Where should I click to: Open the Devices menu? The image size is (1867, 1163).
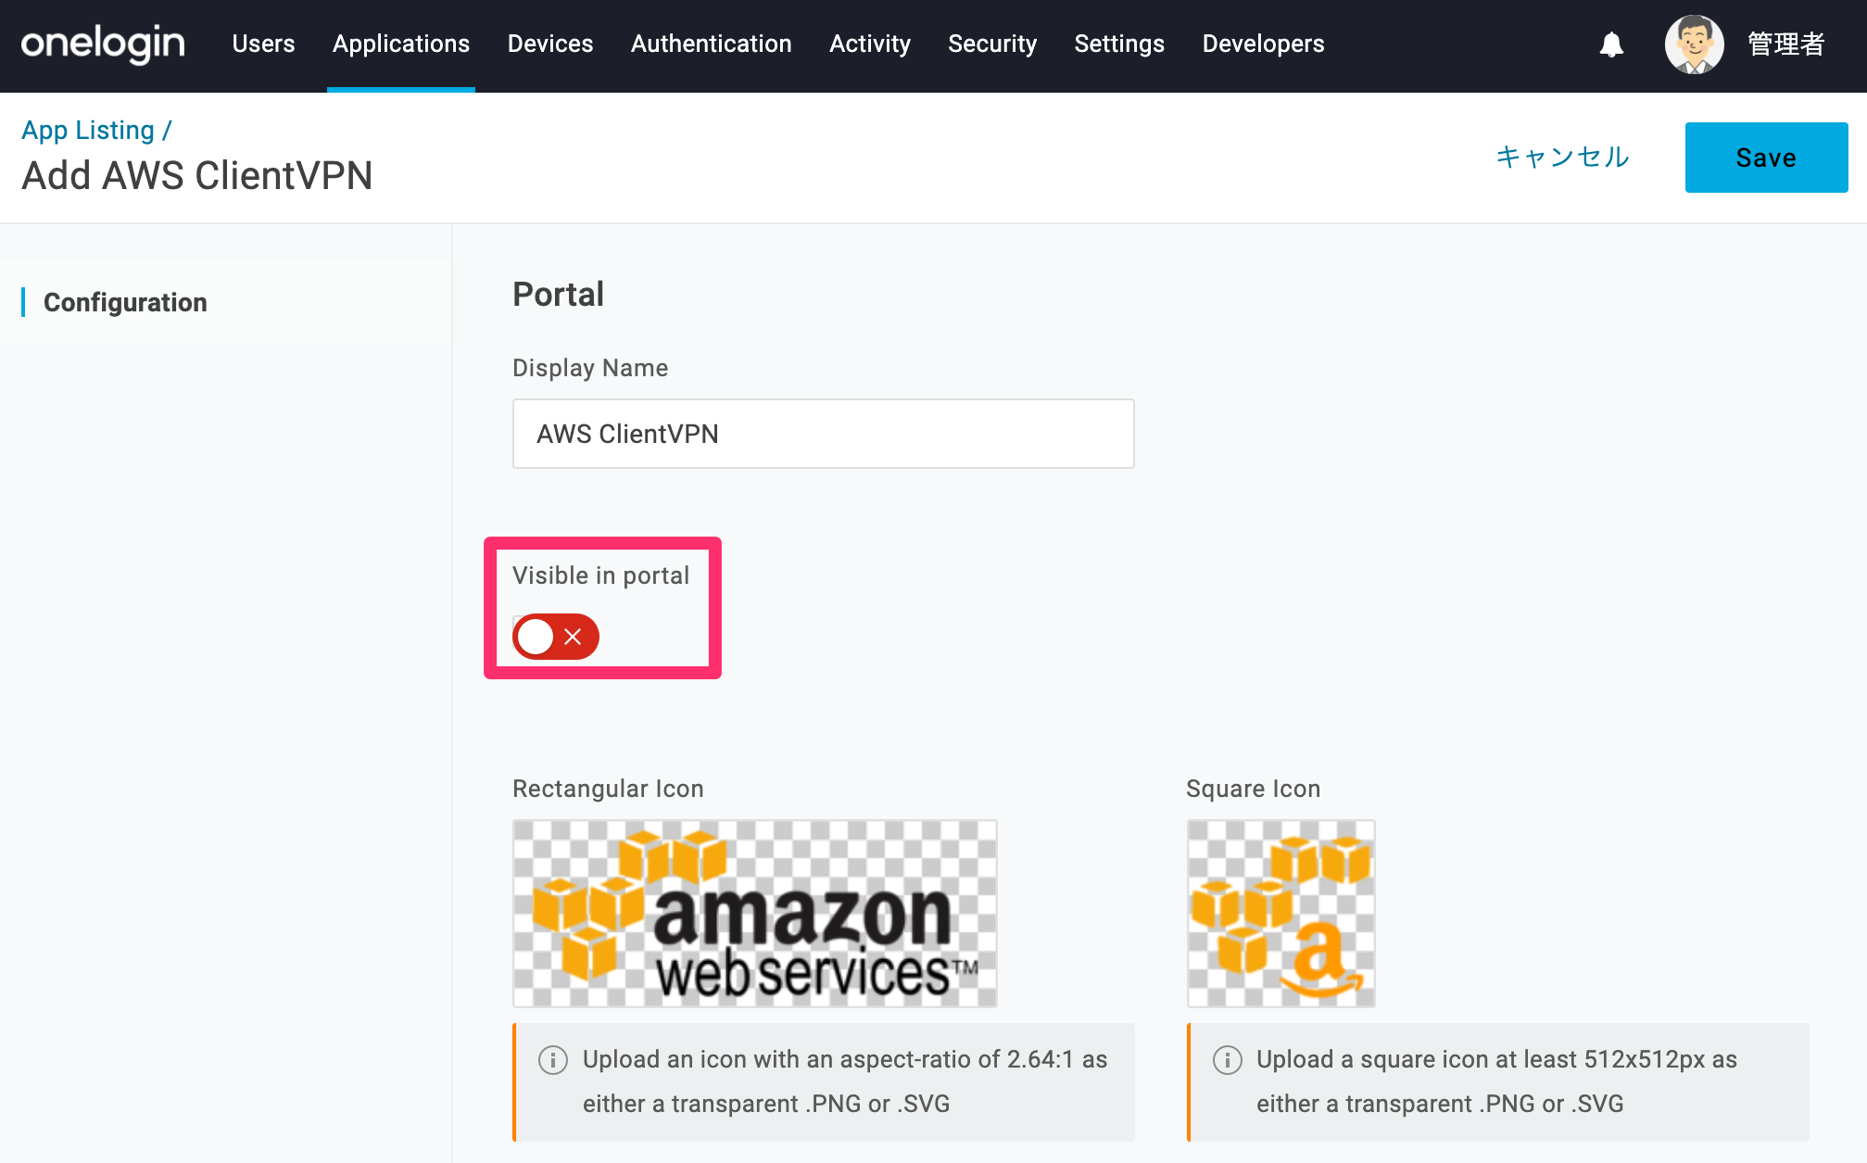[550, 44]
